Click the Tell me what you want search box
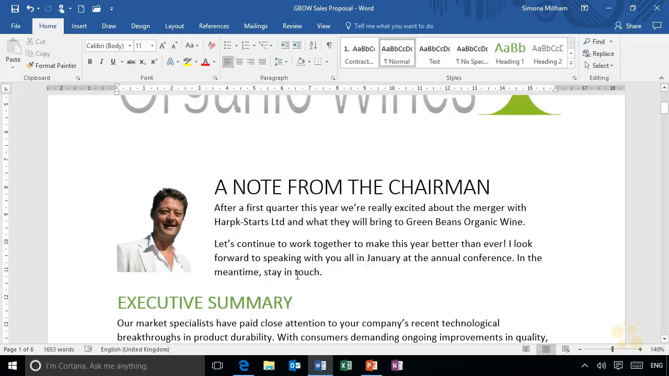This screenshot has height=376, width=669. 389,26
